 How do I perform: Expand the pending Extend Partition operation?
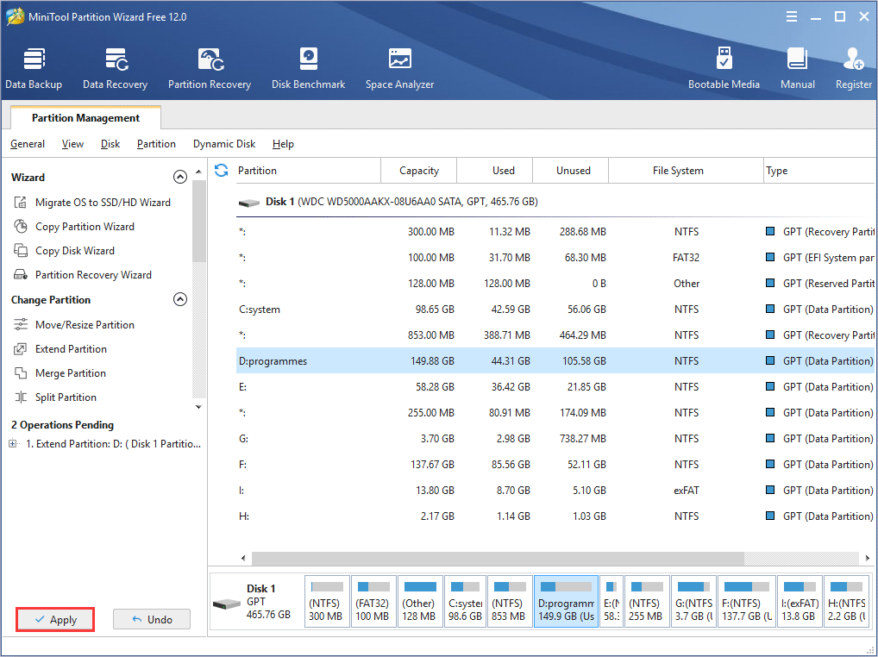(12, 444)
